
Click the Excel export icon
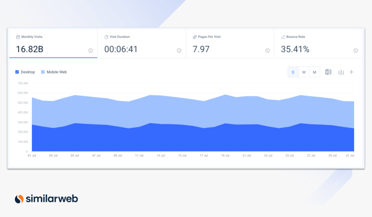[x=328, y=72]
